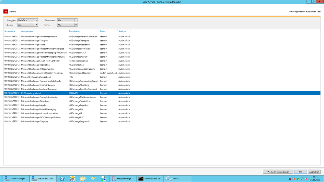The height and width of the screenshot is (182, 324).
Task: Click the Wechseln zu Alle Server button
Action: point(278,172)
